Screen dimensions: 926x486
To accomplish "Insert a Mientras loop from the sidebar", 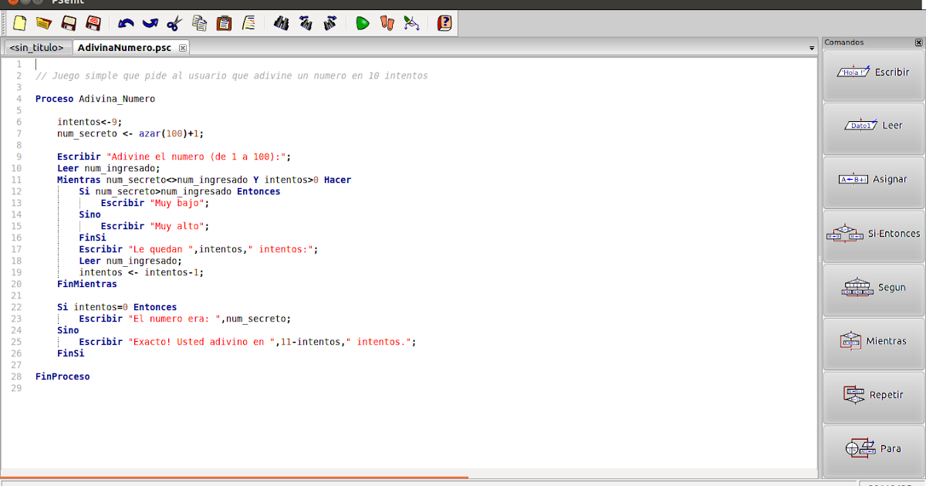I will (x=873, y=341).
